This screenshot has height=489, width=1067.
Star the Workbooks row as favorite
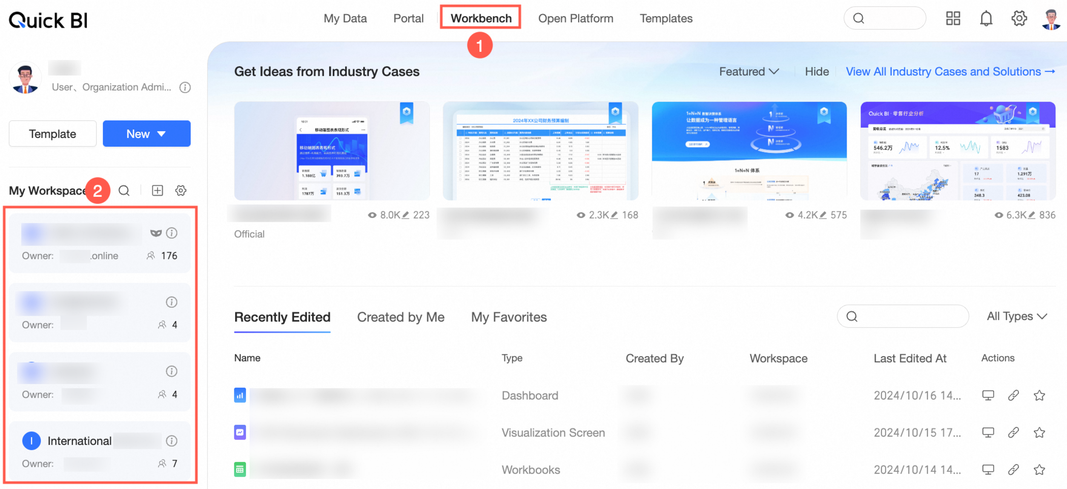click(1039, 470)
